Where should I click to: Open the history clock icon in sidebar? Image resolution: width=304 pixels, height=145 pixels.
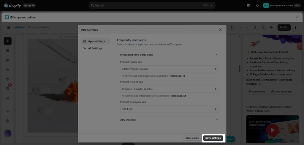pyautogui.click(x=7, y=79)
